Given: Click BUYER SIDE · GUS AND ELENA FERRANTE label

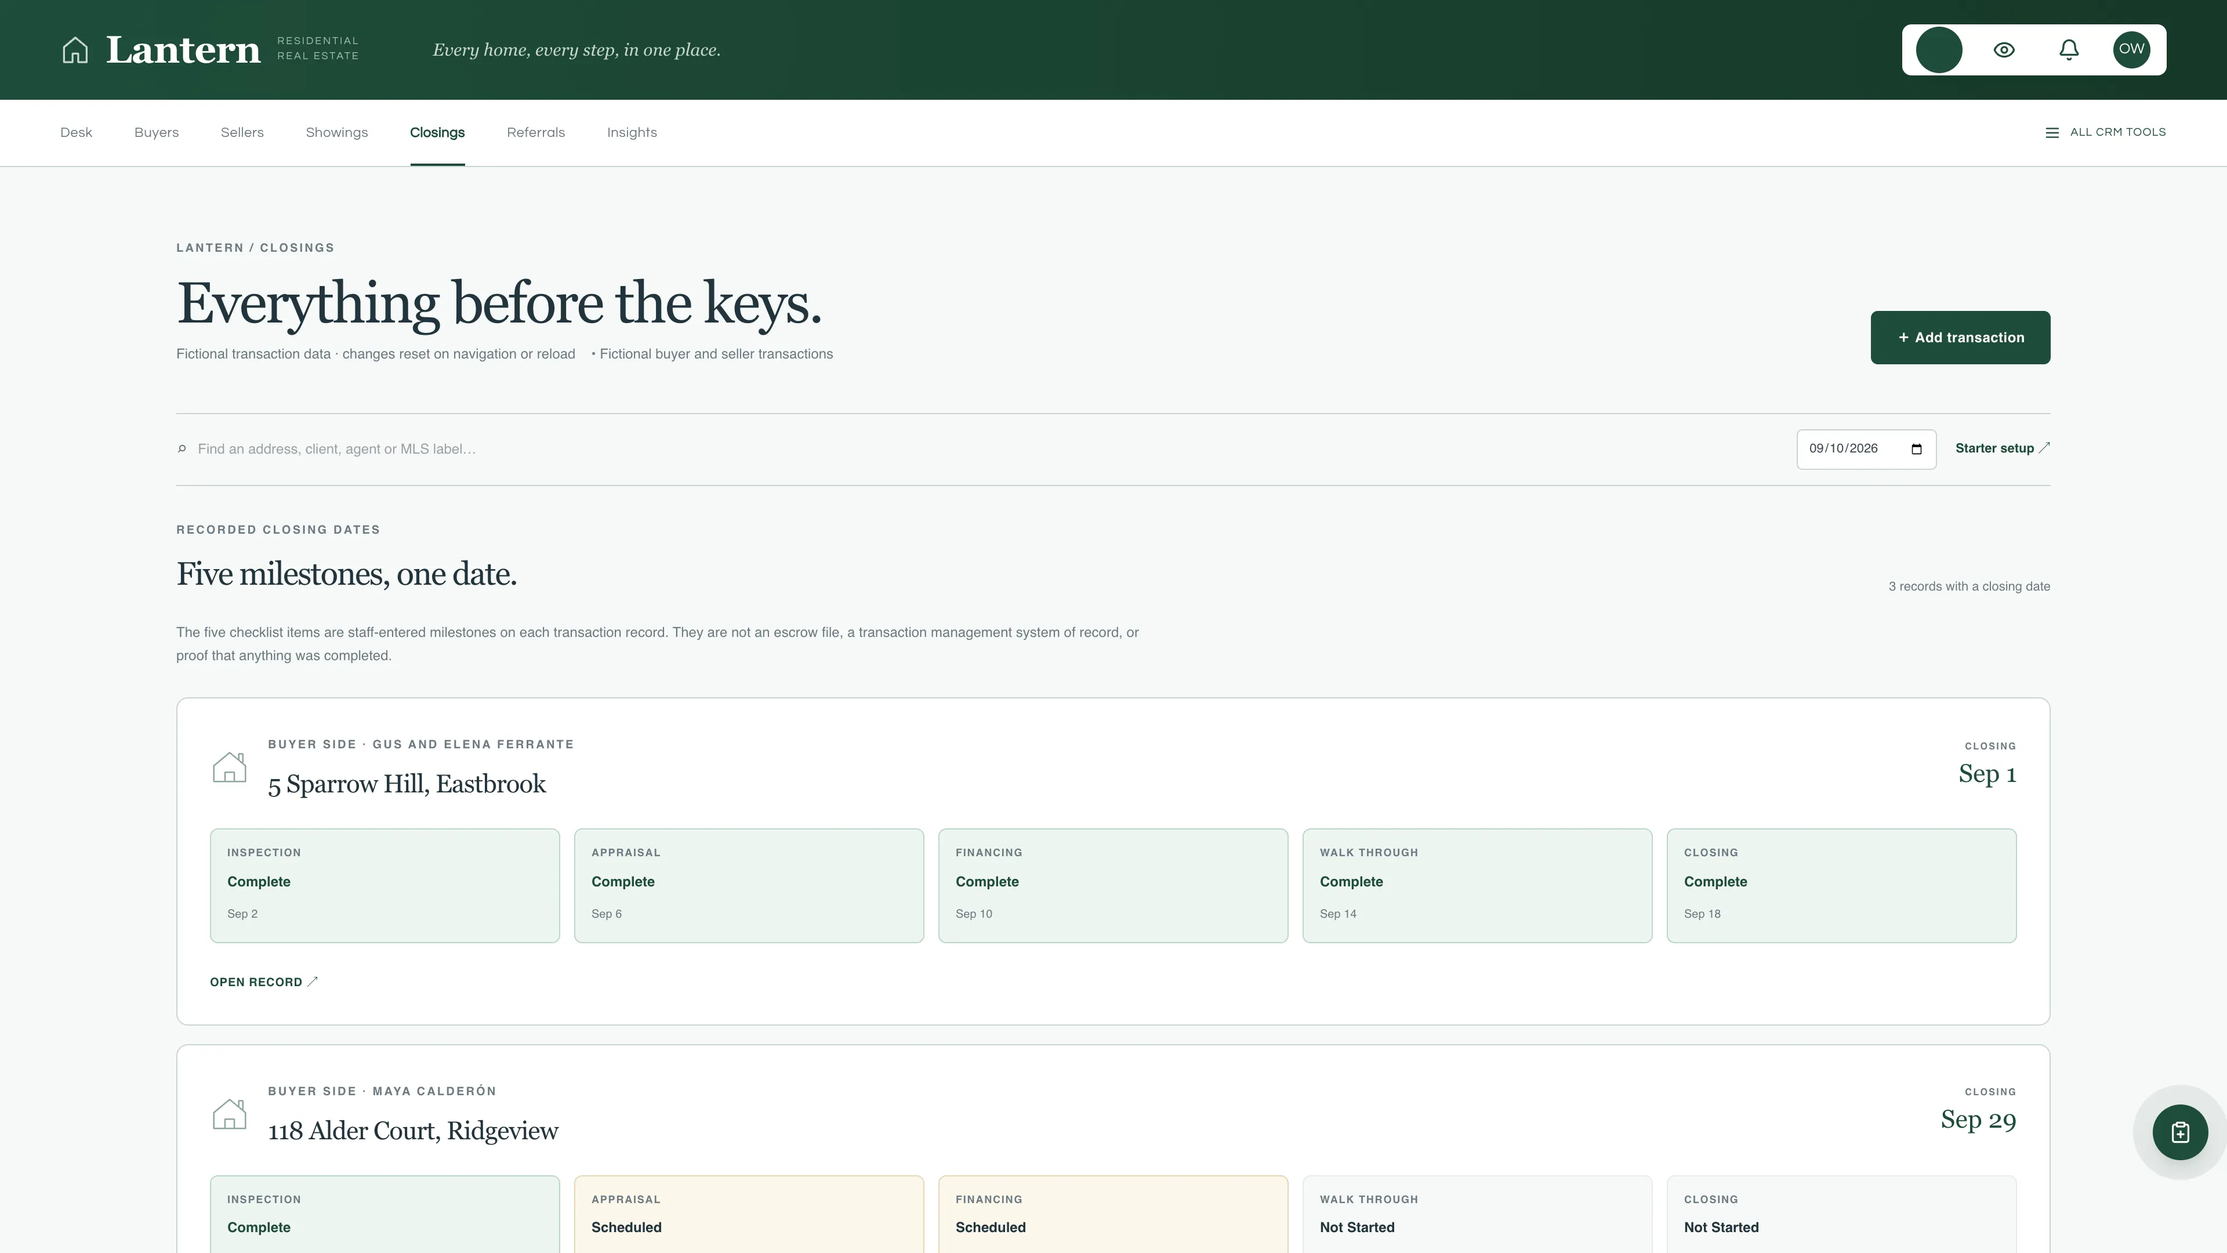Looking at the screenshot, I should pos(421,744).
